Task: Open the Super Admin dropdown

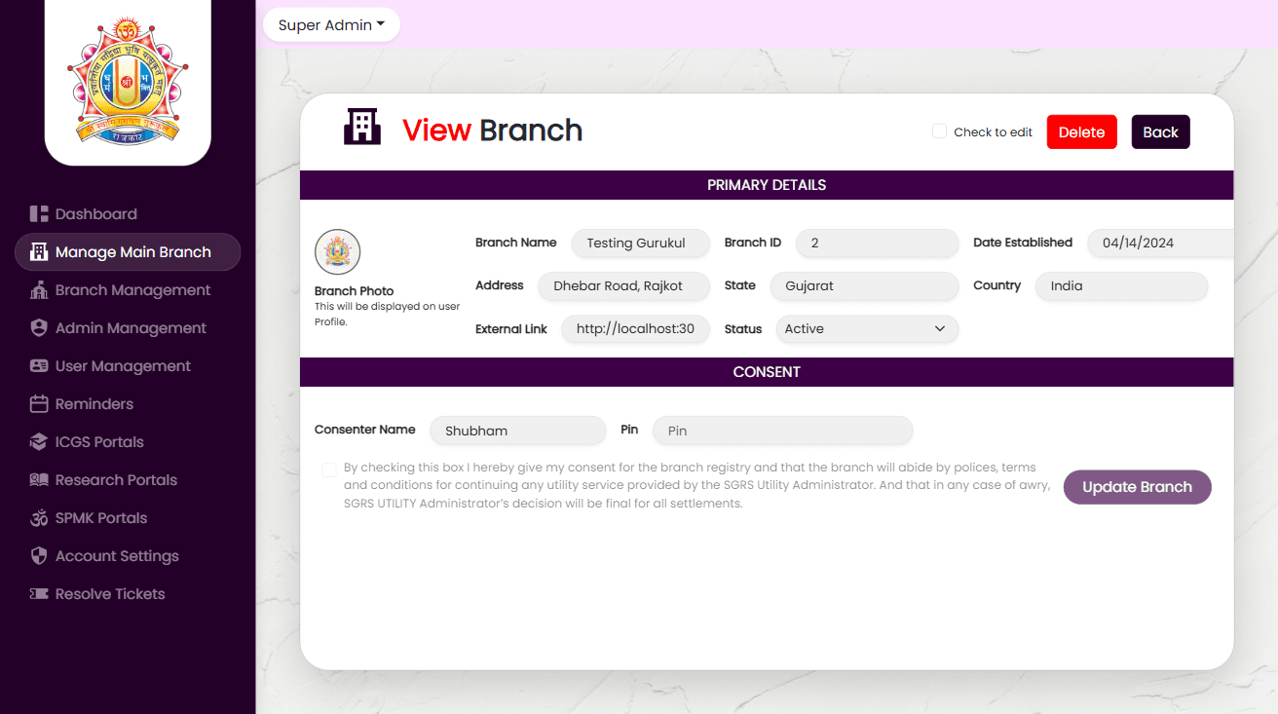Action: pyautogui.click(x=331, y=25)
